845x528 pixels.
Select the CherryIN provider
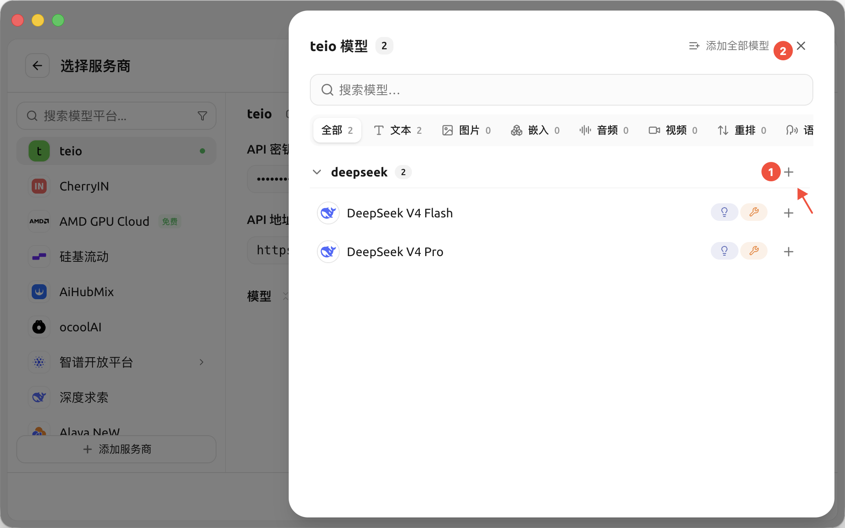[x=116, y=186]
